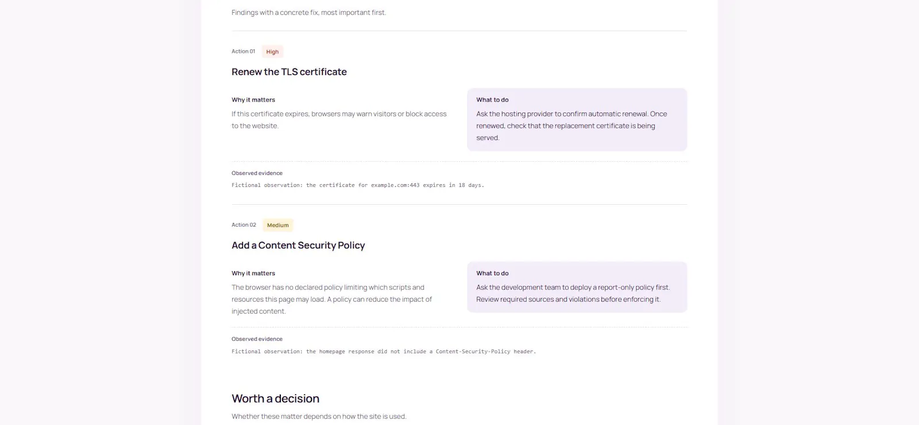Click the certificate expiry evidence line
Image resolution: width=919 pixels, height=425 pixels.
tap(358, 185)
